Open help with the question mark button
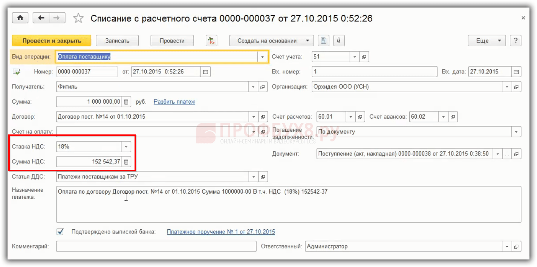Screen dimensions: 537x267 click(515, 41)
